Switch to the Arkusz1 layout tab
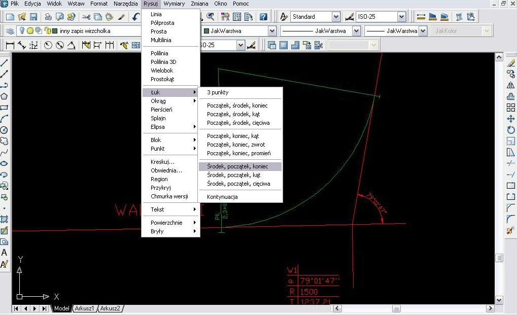The image size is (517, 315). click(x=84, y=308)
